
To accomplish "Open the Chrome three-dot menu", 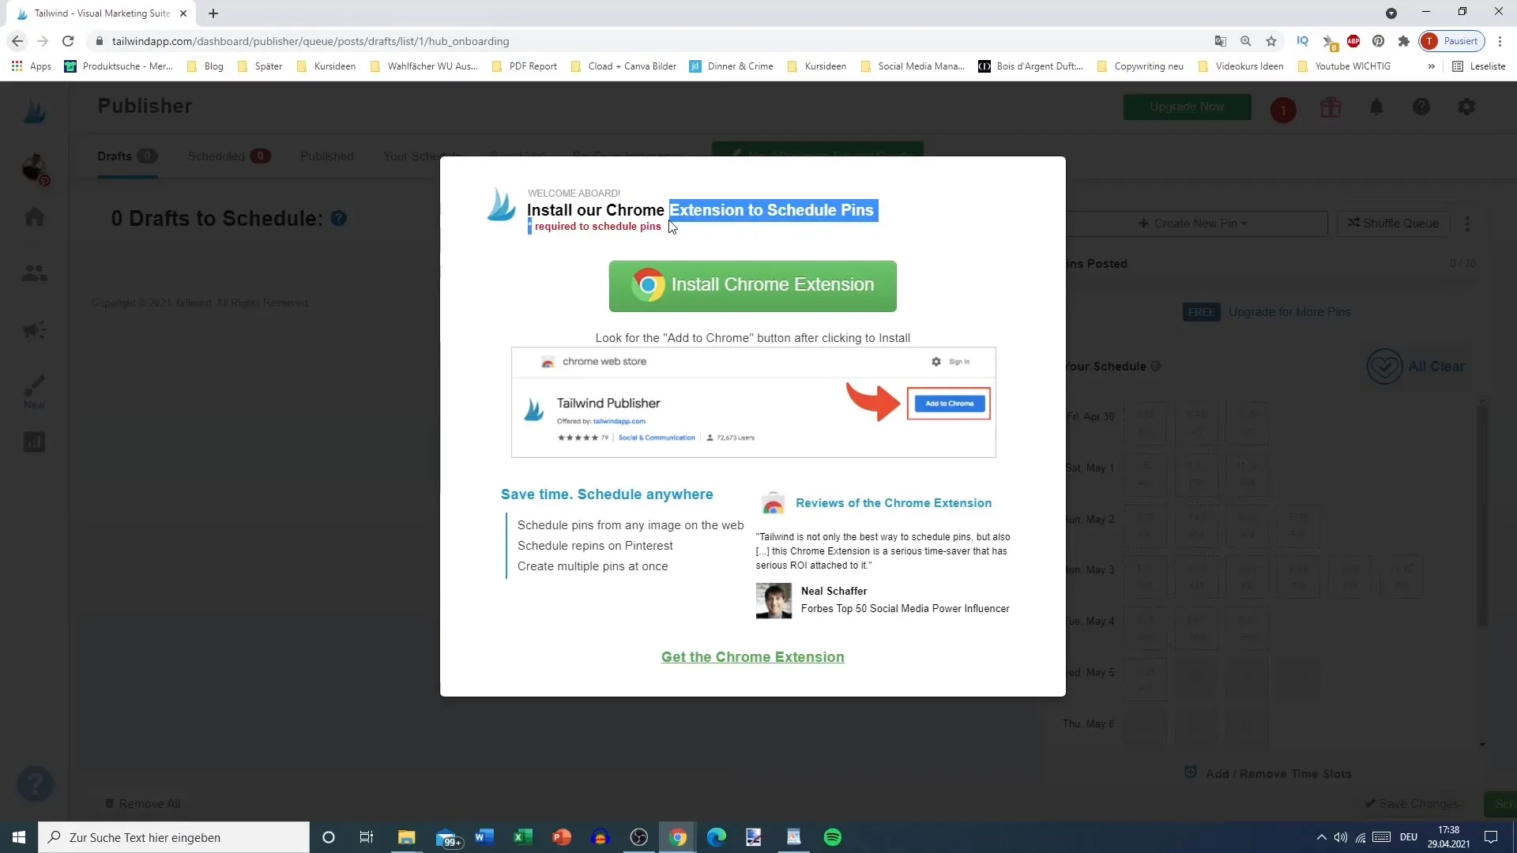I will point(1500,41).
